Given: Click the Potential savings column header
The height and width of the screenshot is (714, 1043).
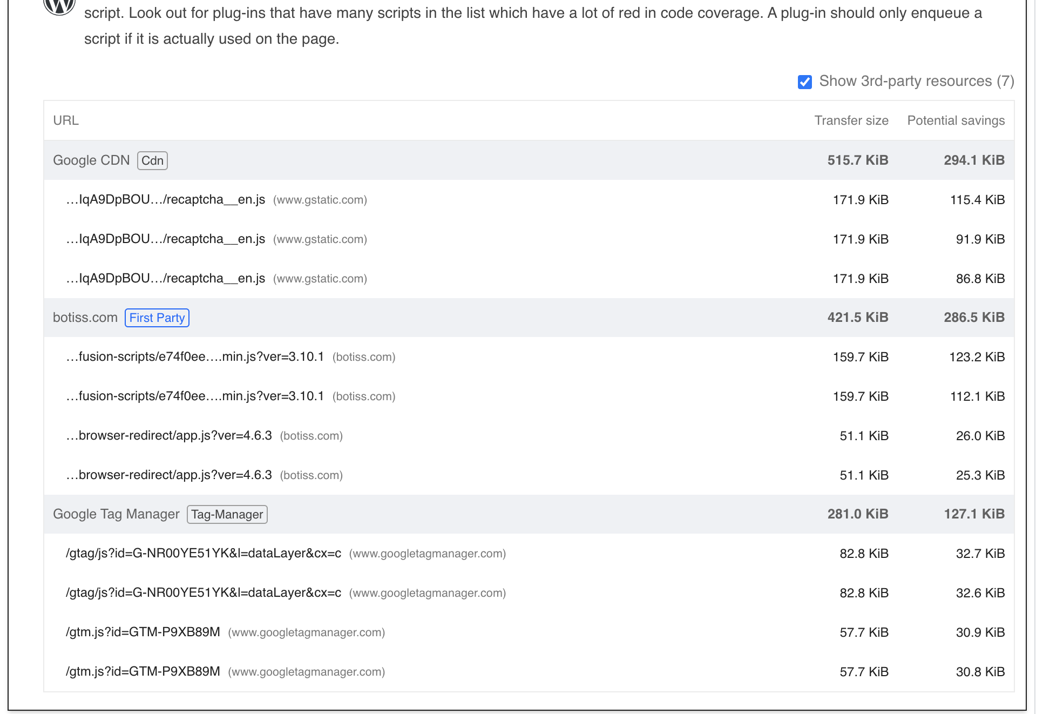Looking at the screenshot, I should (x=956, y=120).
